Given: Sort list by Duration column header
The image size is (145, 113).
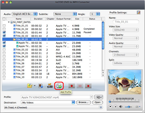Looking at the screenshot, I should (38, 19).
